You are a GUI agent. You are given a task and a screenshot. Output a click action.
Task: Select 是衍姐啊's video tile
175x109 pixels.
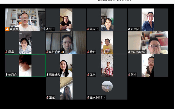tap(66, 43)
